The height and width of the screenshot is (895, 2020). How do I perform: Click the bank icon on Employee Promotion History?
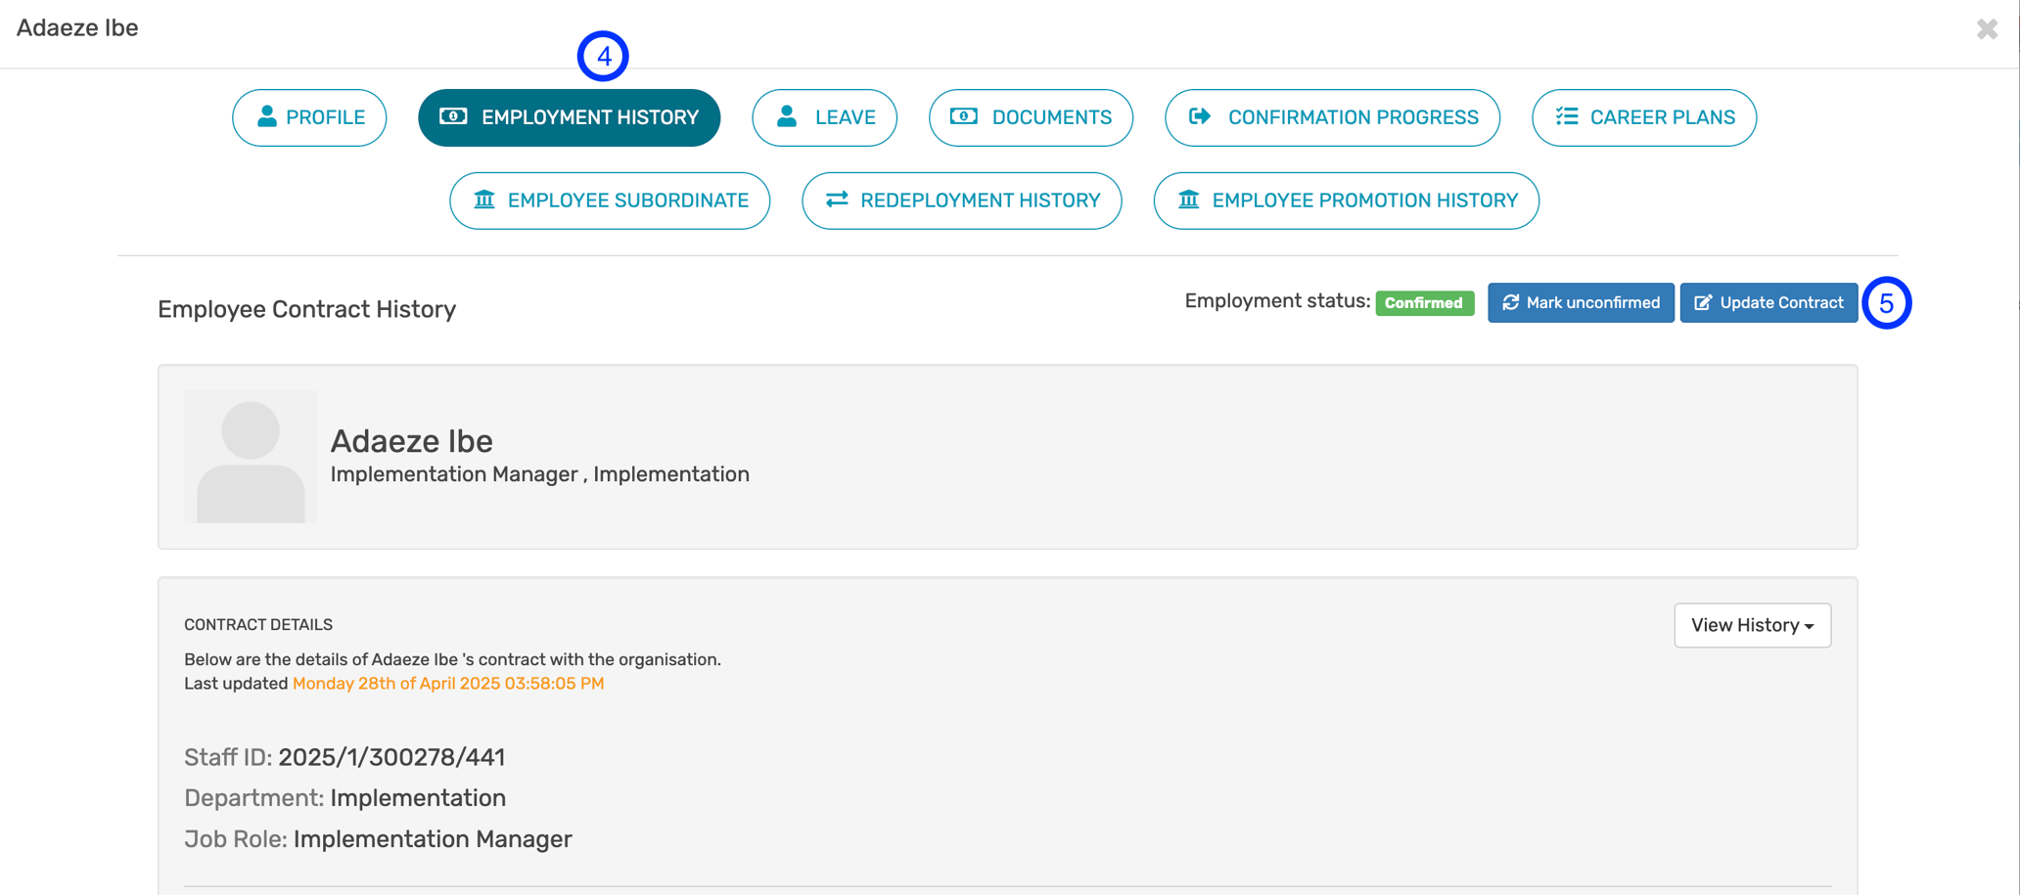(1189, 200)
